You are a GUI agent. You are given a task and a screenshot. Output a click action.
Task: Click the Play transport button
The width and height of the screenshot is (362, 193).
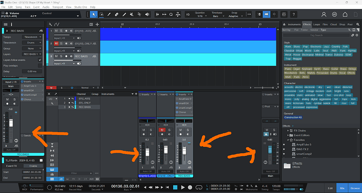183,187
